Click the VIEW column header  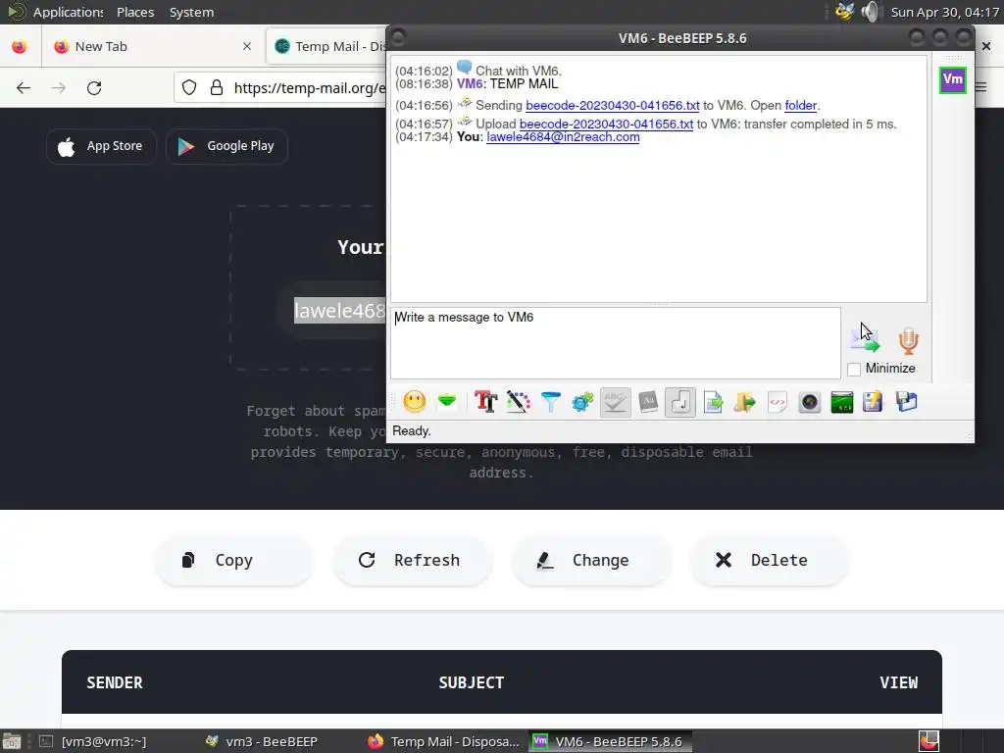point(898,682)
